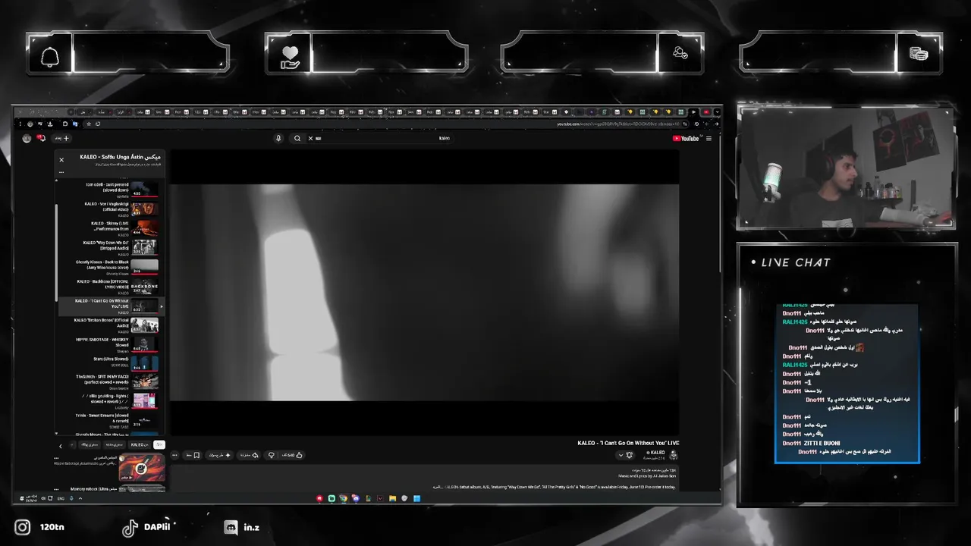
Task: Click the YouTube create plus button
Action: point(61,138)
